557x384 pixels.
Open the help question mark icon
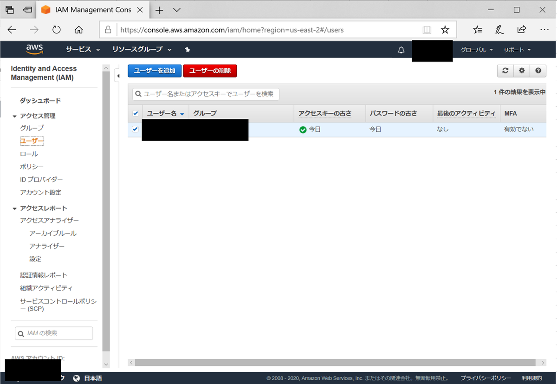coord(538,71)
